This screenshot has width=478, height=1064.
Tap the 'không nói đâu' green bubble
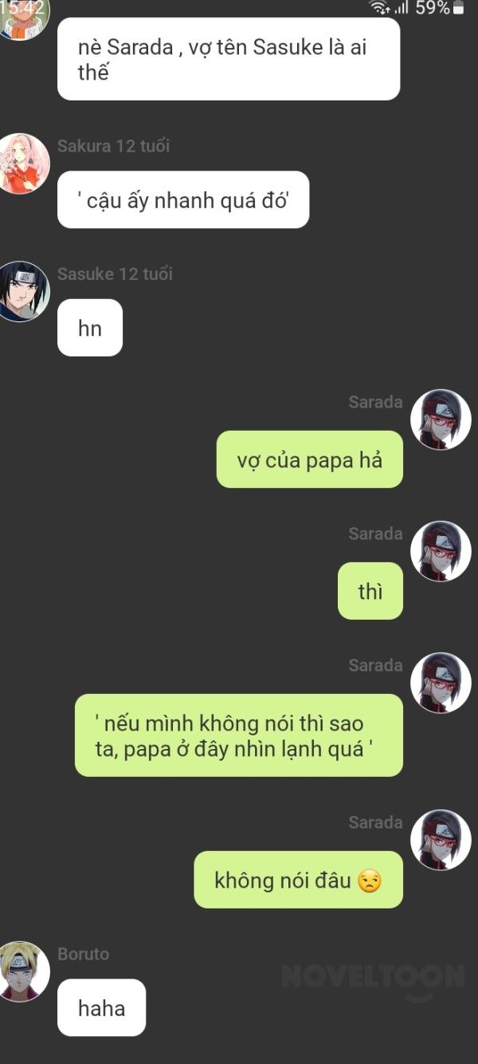(299, 880)
